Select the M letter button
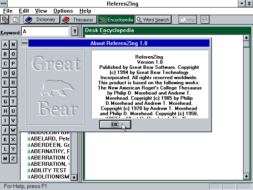Viewport: 253px width, 190px height. [5, 159]
